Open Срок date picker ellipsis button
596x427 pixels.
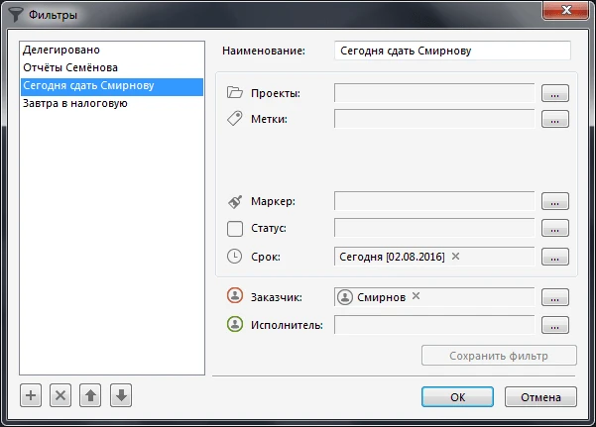point(555,257)
